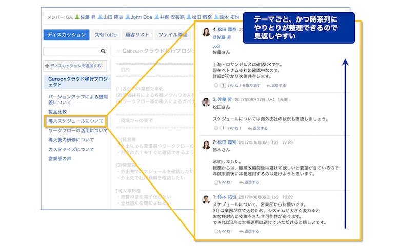Click member icon next to 鈴木 拓也
Viewport: 400px width, 246px height.
[216, 17]
